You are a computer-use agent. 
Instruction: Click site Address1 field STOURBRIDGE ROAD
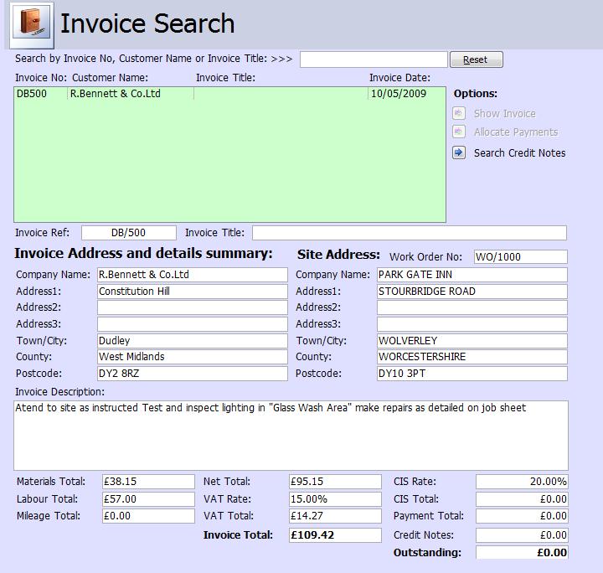pos(472,292)
